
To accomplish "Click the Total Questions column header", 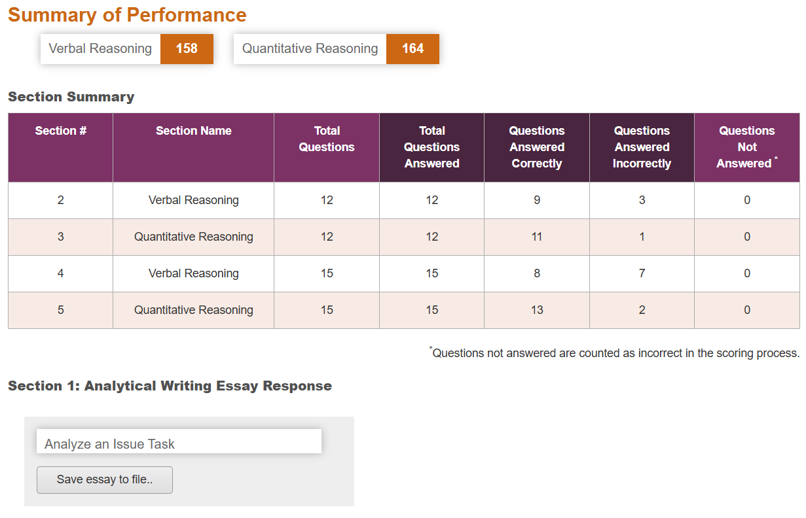I will (x=327, y=139).
